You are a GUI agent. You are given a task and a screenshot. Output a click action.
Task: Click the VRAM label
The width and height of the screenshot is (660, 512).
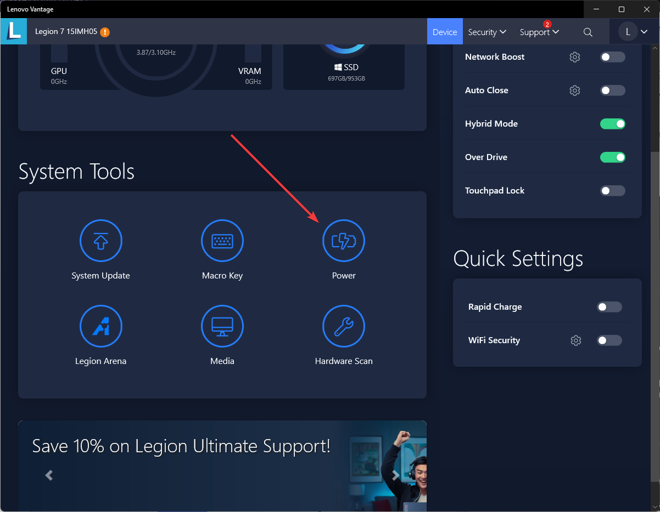(x=250, y=71)
